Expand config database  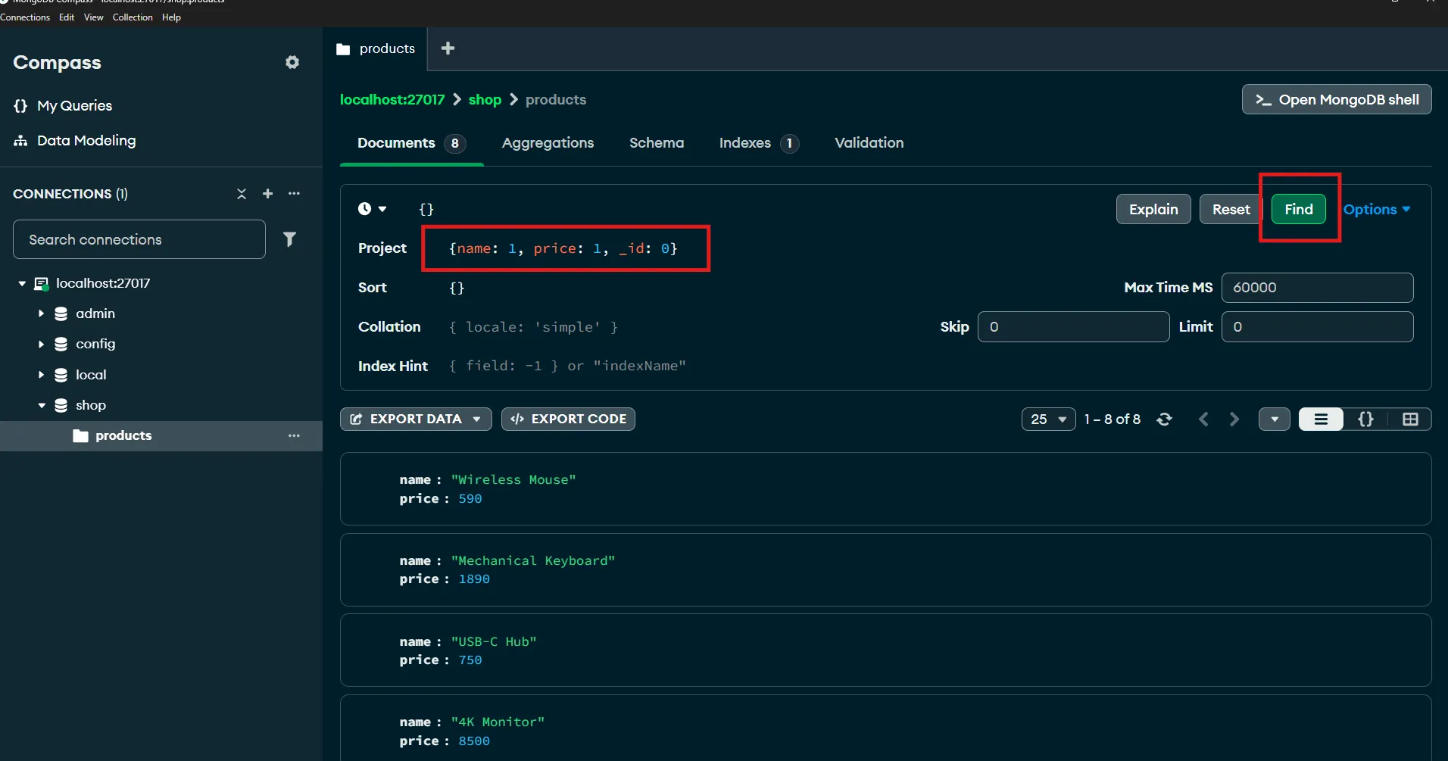pyautogui.click(x=42, y=344)
